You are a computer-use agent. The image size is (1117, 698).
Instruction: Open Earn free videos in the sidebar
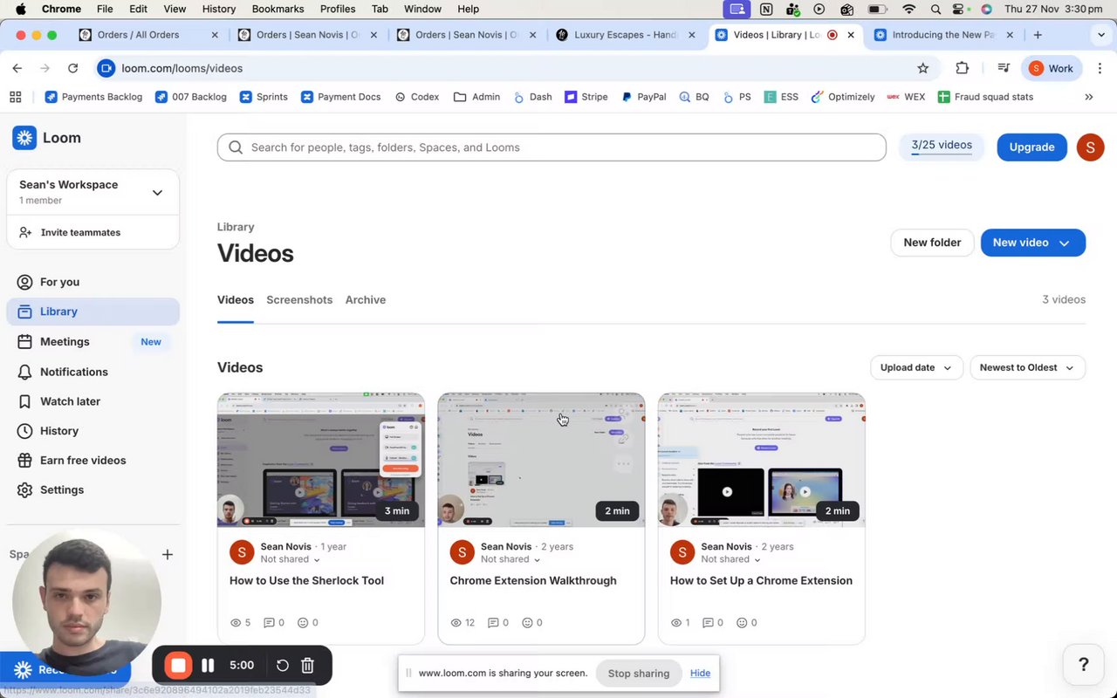[93, 461]
